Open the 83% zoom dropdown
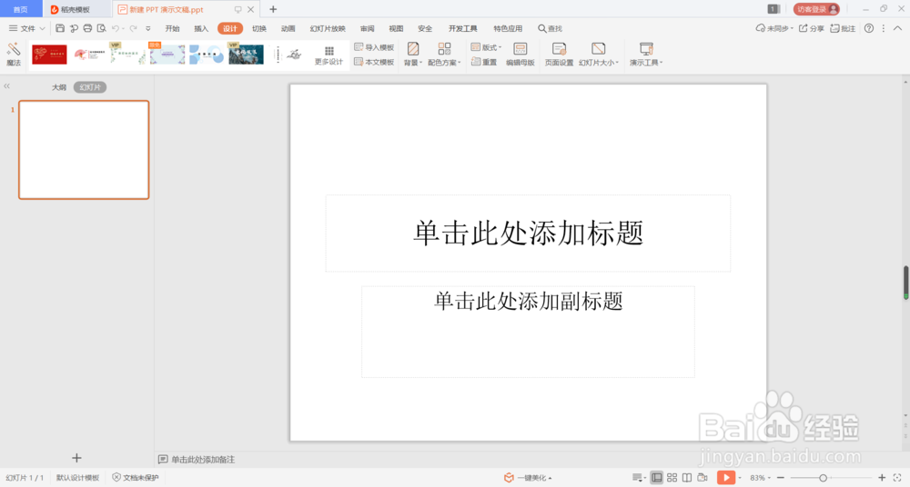Screen dimensions: 910x487 760,477
